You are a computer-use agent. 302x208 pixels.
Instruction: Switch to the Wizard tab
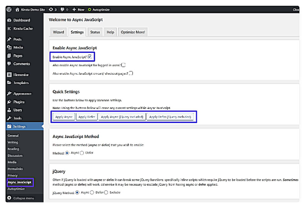58,32
